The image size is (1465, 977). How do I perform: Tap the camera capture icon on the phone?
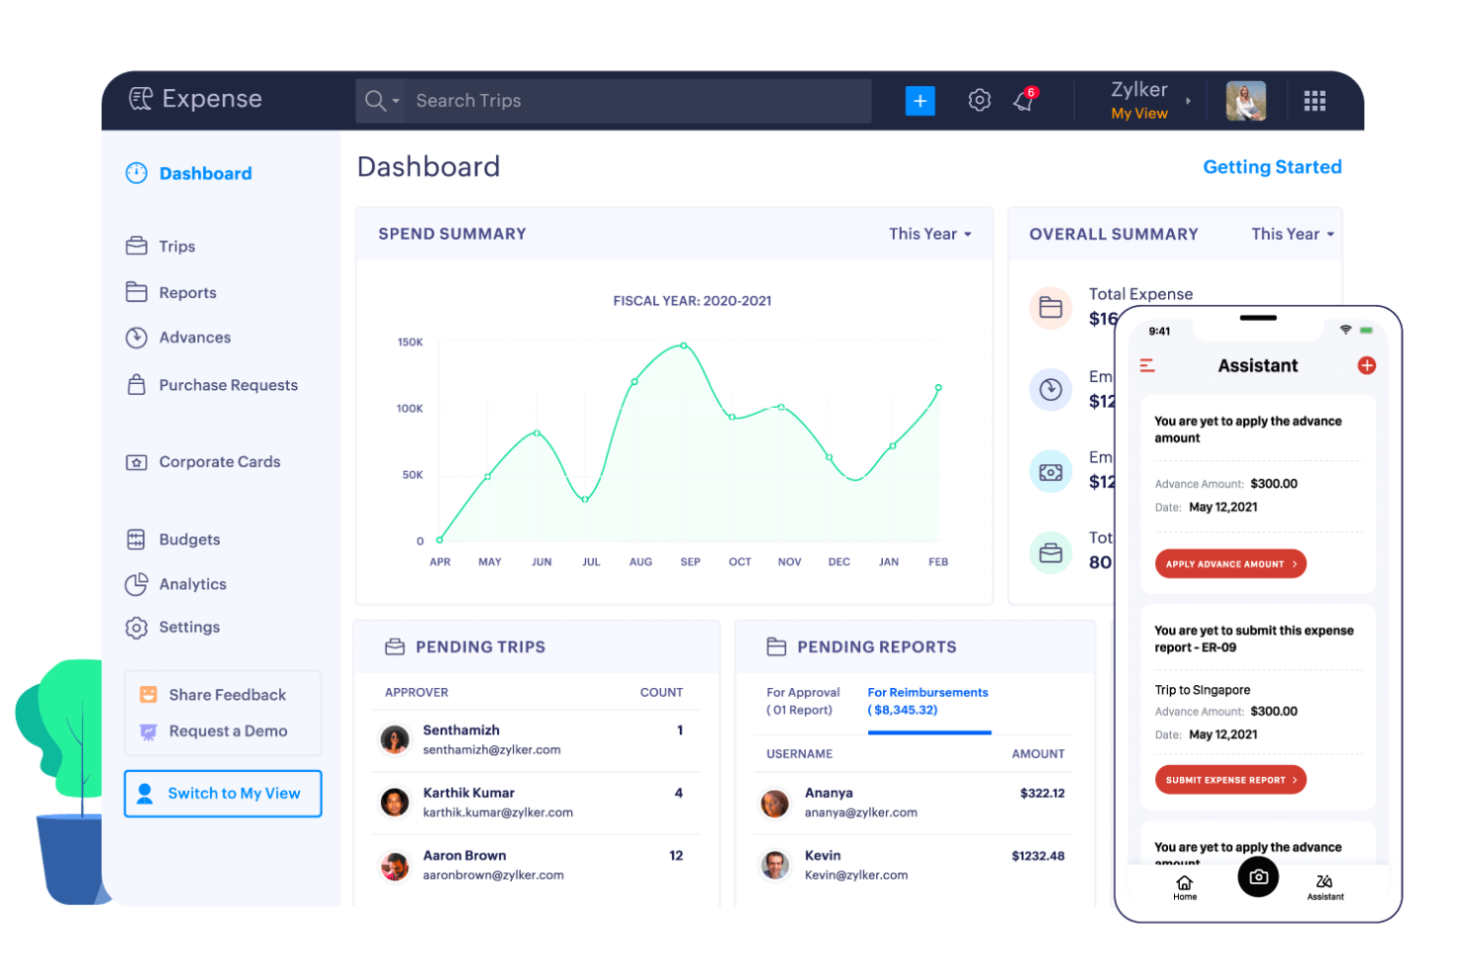tap(1258, 877)
